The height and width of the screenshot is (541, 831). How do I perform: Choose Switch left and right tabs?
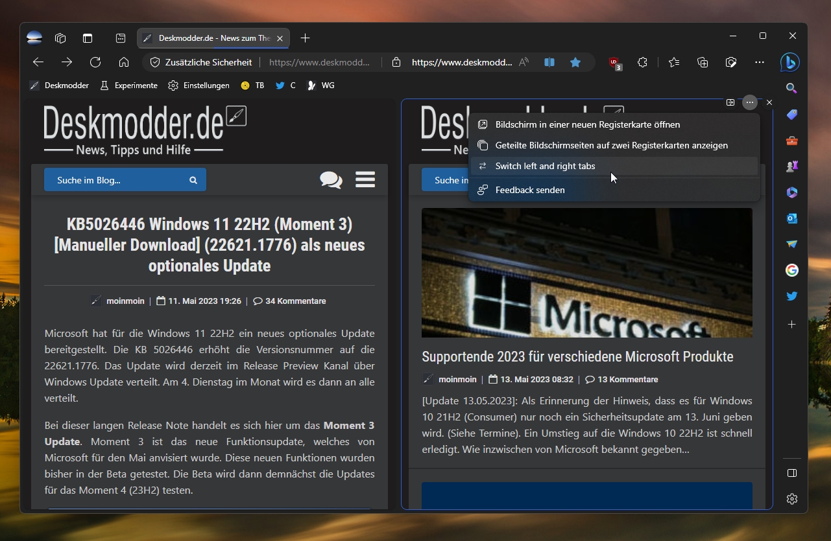tap(613, 166)
